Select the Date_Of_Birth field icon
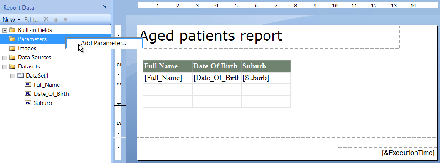Screen dimensions: 440x163 point(28,94)
